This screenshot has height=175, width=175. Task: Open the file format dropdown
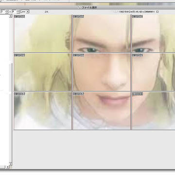point(25,12)
